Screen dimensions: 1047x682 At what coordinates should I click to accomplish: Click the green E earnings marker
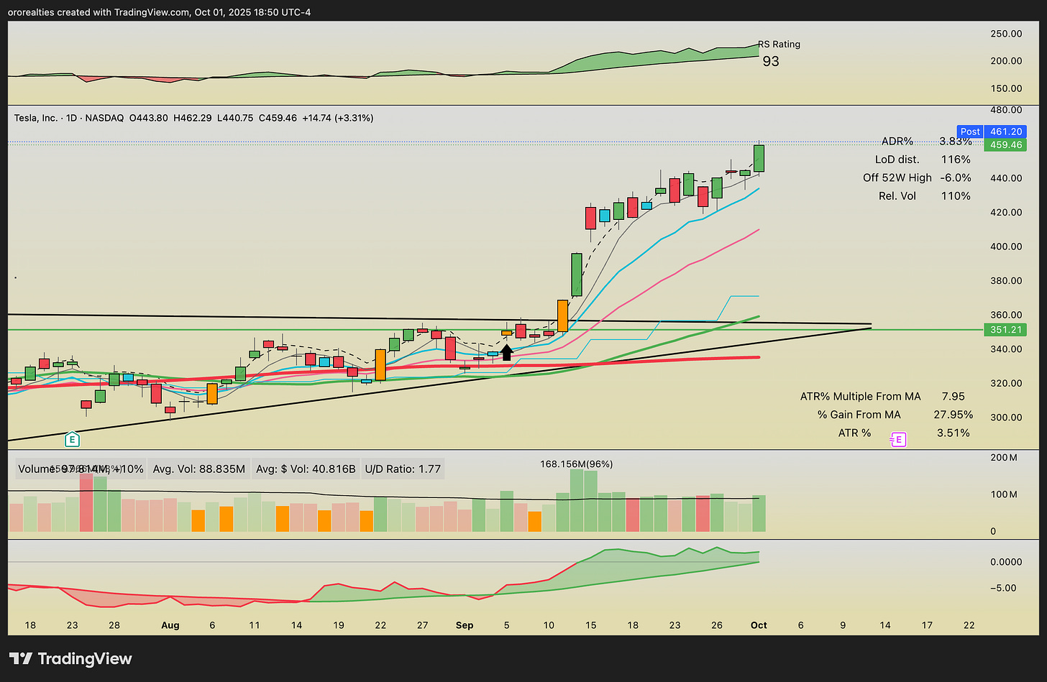point(72,439)
